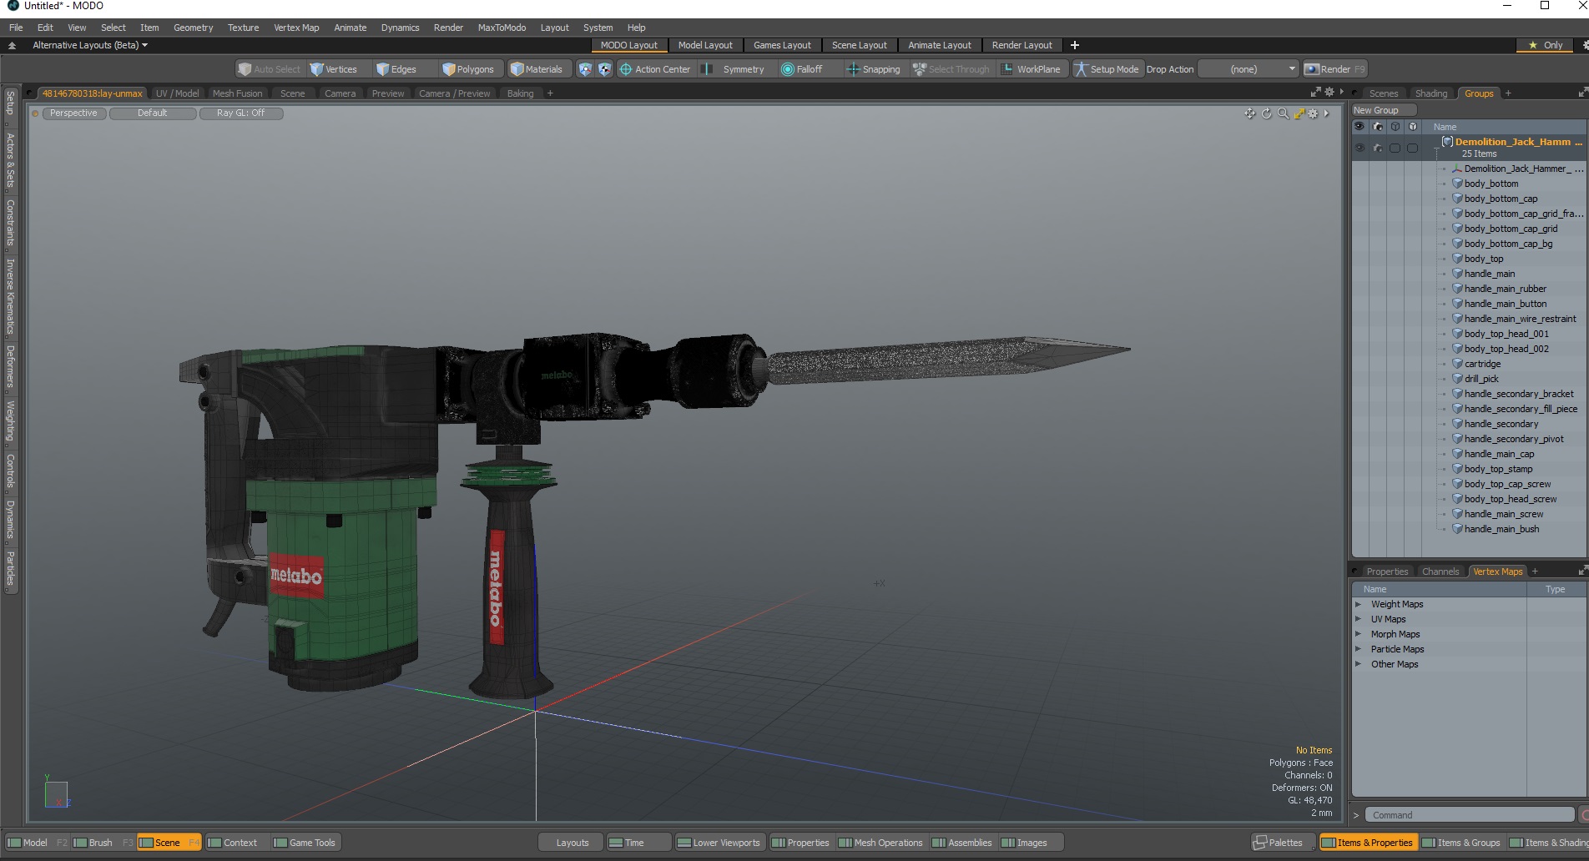Click the viewport pan (move) icon
Screen dimensions: 1589x861
point(1249,113)
